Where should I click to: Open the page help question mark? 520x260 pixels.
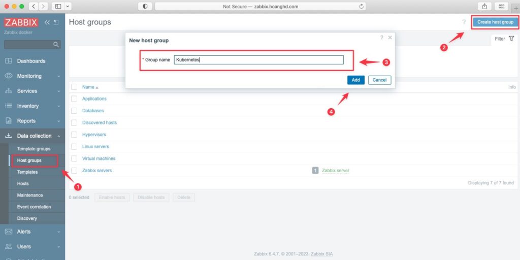pyautogui.click(x=464, y=22)
